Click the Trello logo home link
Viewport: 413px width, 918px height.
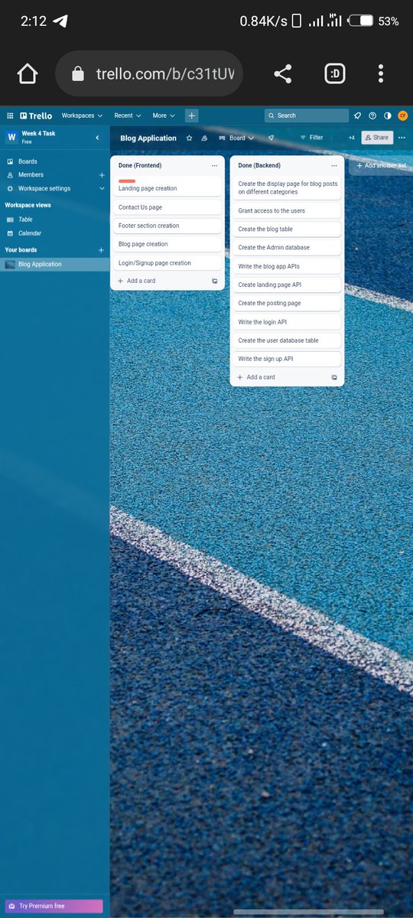coord(37,116)
